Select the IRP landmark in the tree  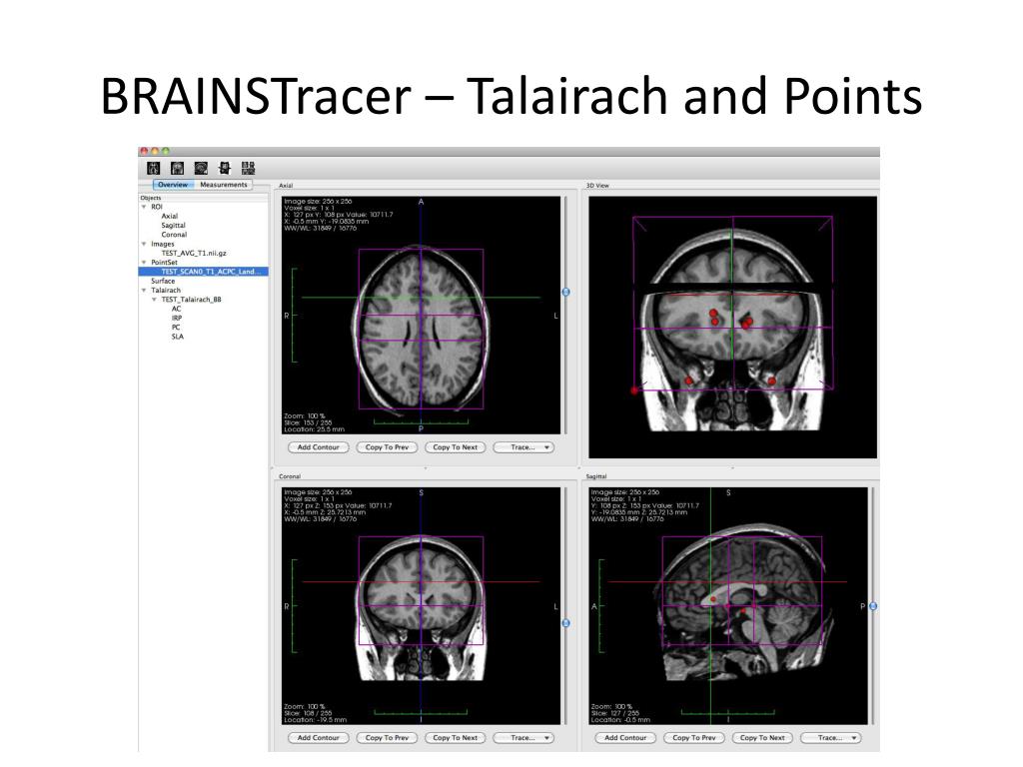tap(176, 319)
